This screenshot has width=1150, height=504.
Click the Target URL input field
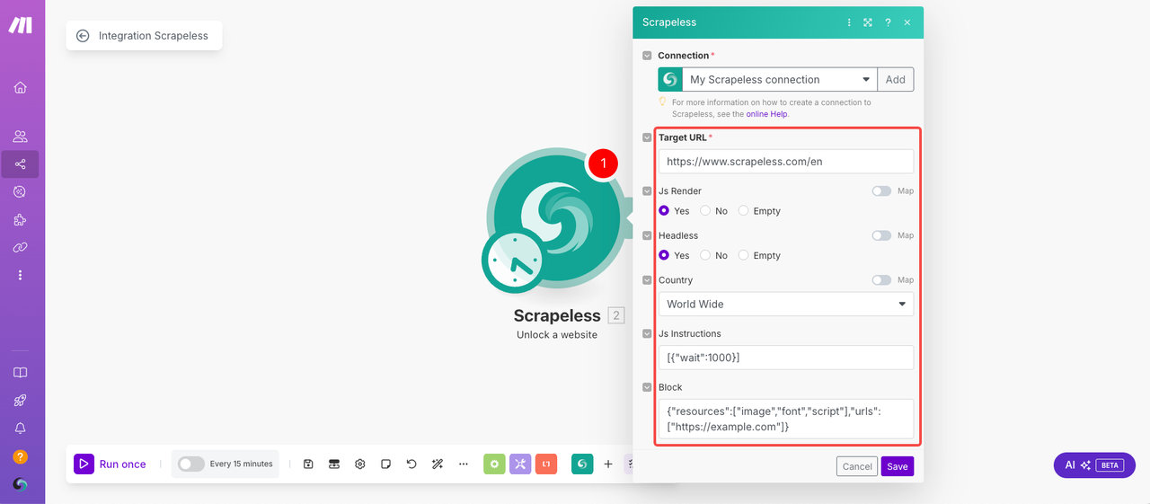tap(786, 161)
